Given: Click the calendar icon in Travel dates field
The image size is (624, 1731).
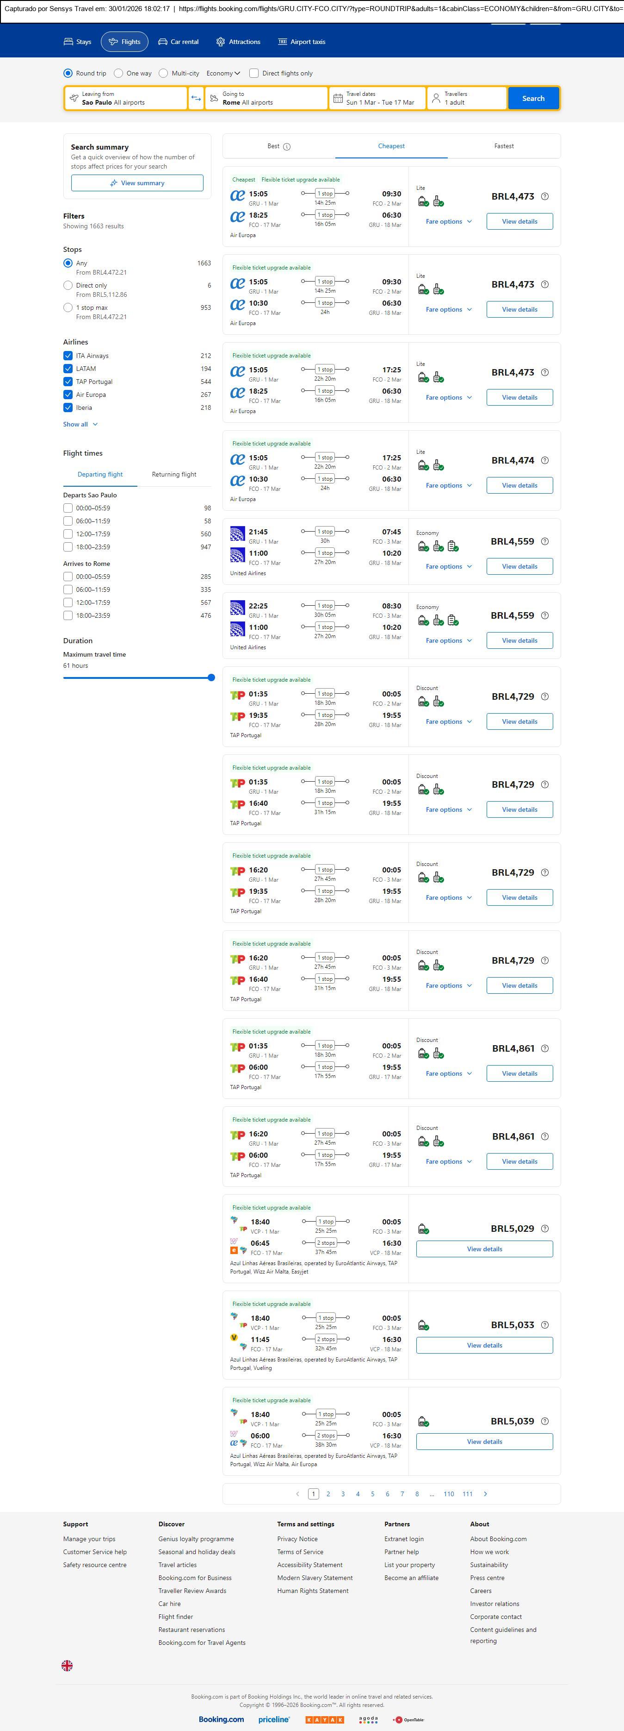Looking at the screenshot, I should (x=338, y=98).
